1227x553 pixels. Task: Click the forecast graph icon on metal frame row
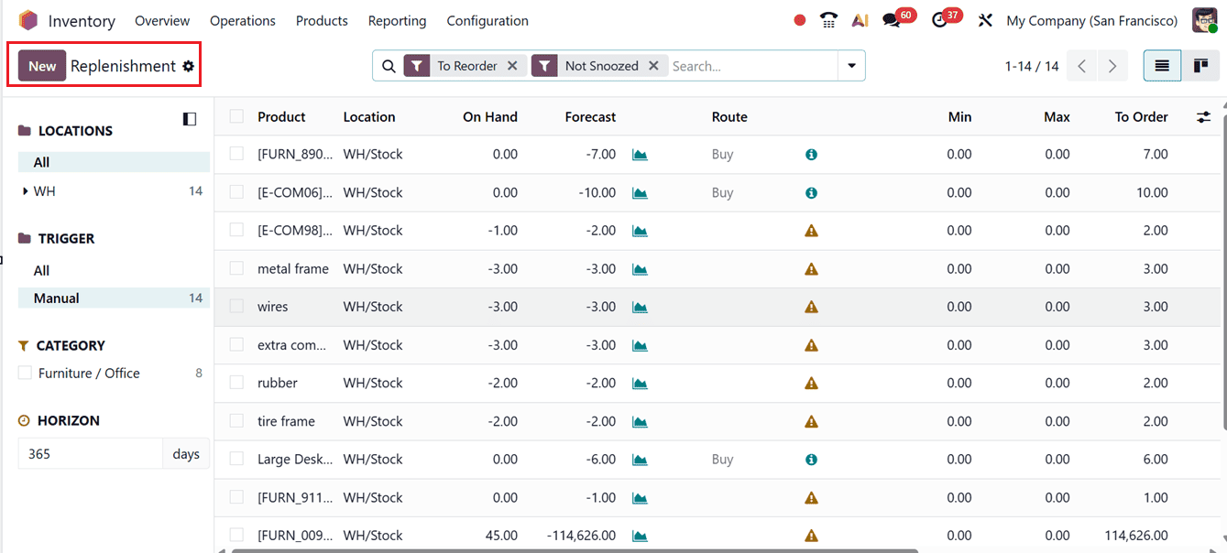coord(639,268)
